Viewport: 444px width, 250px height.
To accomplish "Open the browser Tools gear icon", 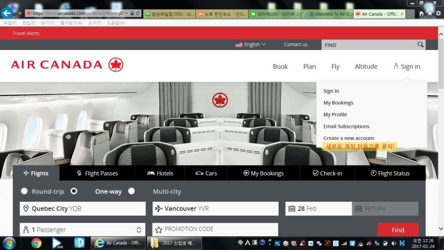I will tap(438, 13).
